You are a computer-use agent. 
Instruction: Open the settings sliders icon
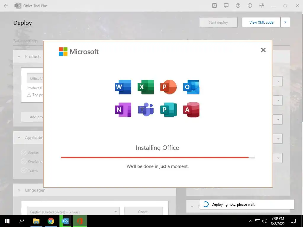262,6
